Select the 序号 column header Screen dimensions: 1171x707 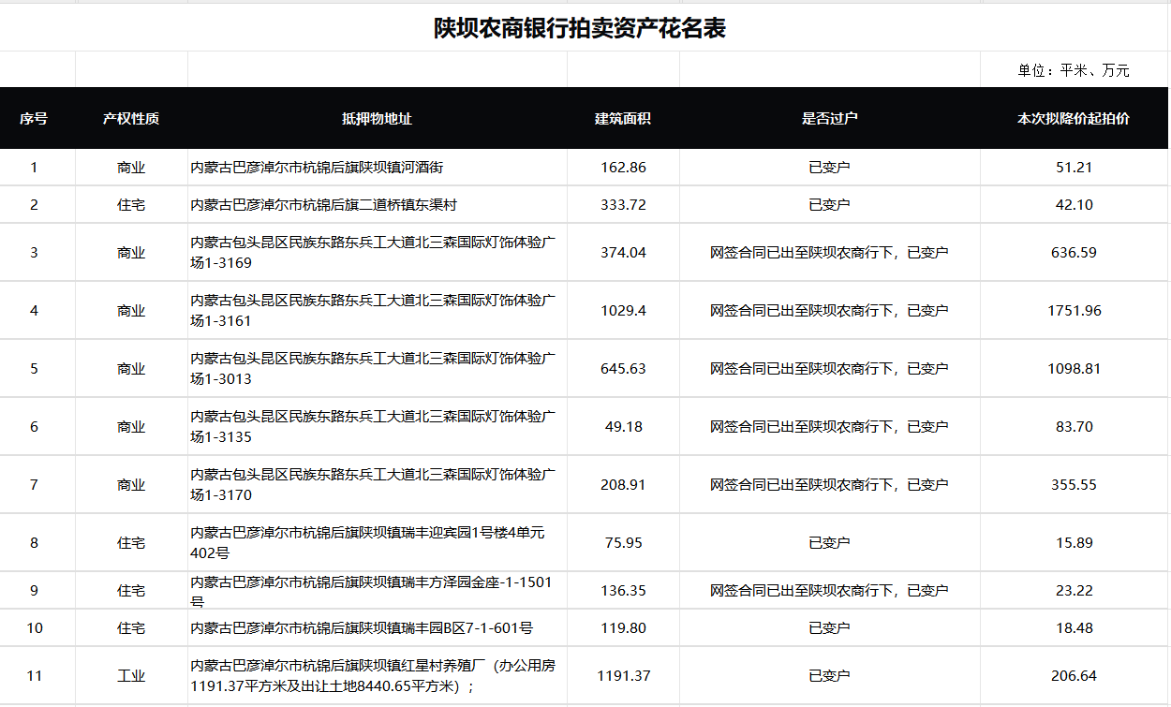(37, 119)
